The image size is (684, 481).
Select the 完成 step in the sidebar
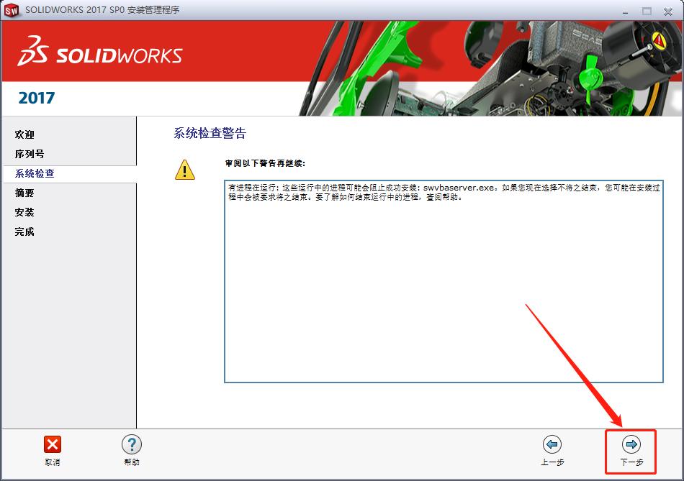(x=23, y=231)
